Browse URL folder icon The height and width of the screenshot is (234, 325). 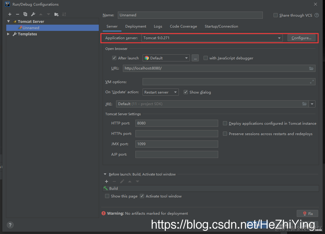(x=311, y=69)
